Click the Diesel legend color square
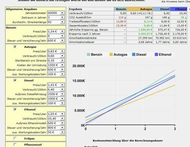This screenshot has width=190, height=147. coord(134,54)
